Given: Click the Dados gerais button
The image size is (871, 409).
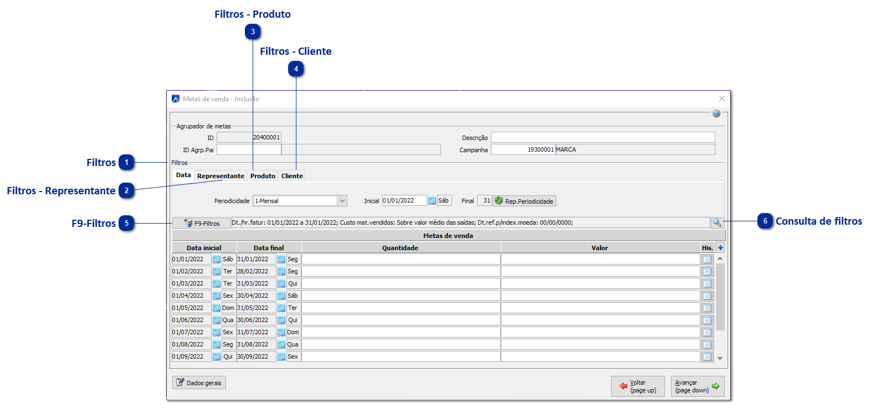Looking at the screenshot, I should 199,382.
